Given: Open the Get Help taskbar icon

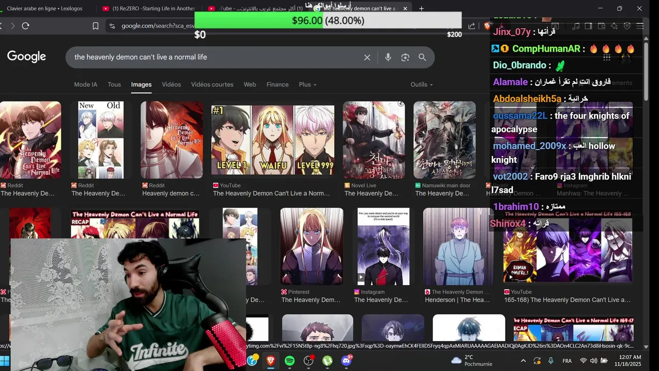Looking at the screenshot, I should [252, 361].
